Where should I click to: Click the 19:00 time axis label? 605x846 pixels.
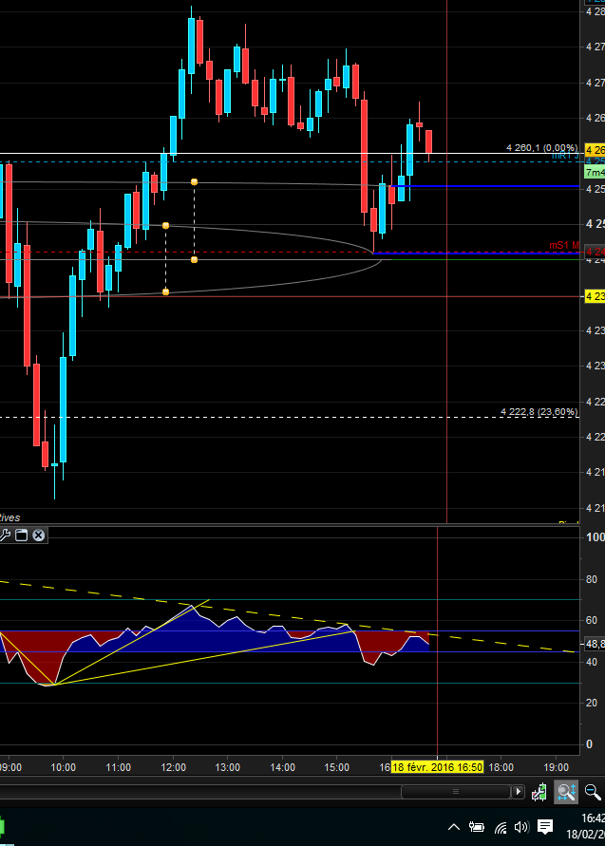pos(556,767)
